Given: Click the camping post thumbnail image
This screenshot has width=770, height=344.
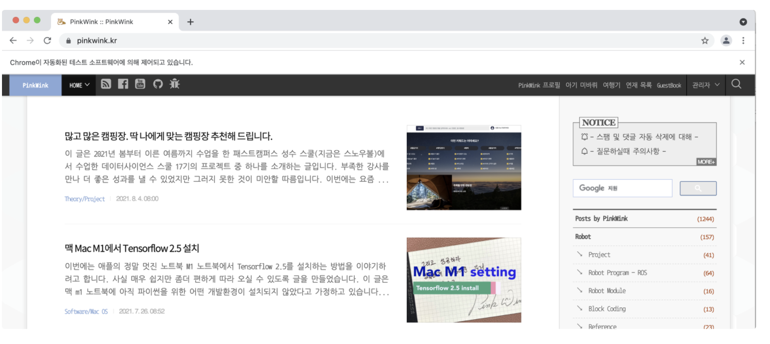Looking at the screenshot, I should 464,168.
